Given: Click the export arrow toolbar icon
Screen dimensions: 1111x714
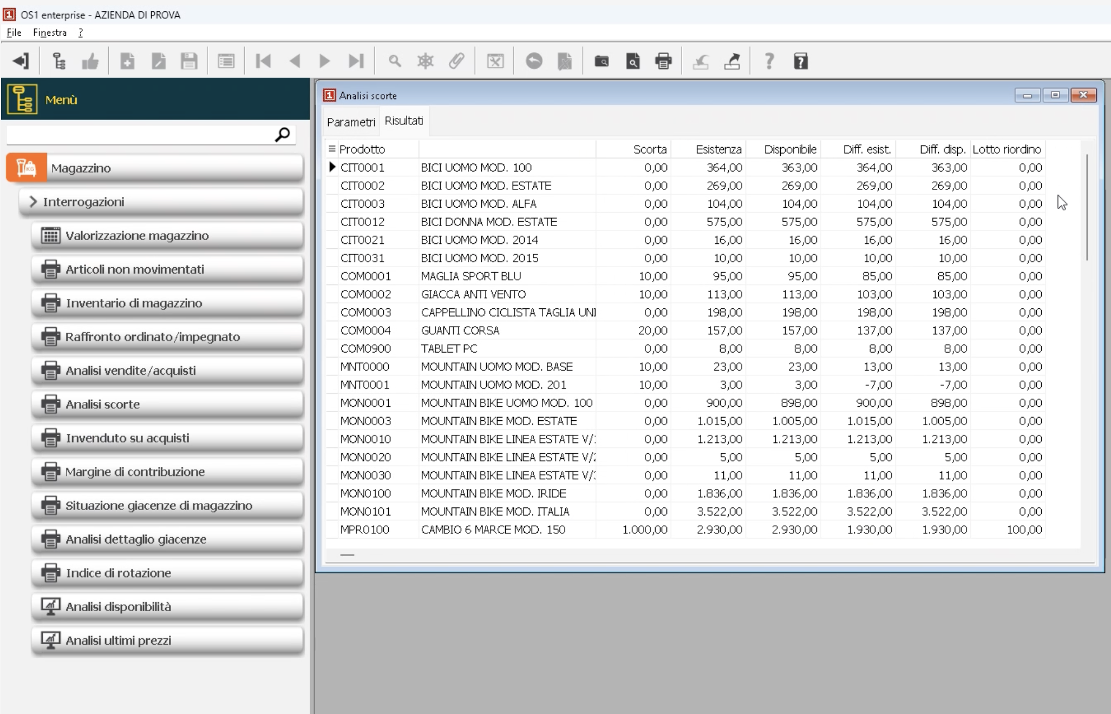Looking at the screenshot, I should tap(732, 61).
